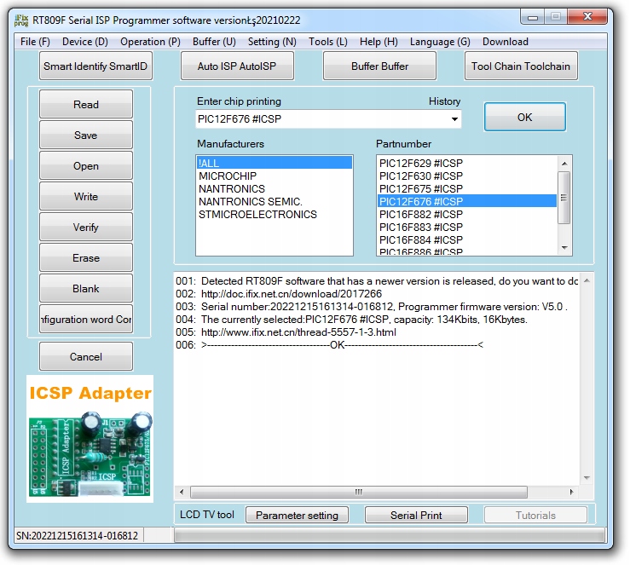630x565 pixels.
Task: Select MICROCHIP in Manufacturers list
Action: click(275, 176)
